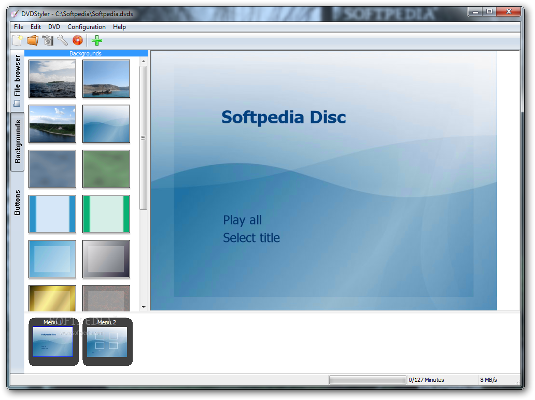Switch to the Buttons side tab
Image resolution: width=535 pixels, height=400 pixels.
click(x=18, y=203)
